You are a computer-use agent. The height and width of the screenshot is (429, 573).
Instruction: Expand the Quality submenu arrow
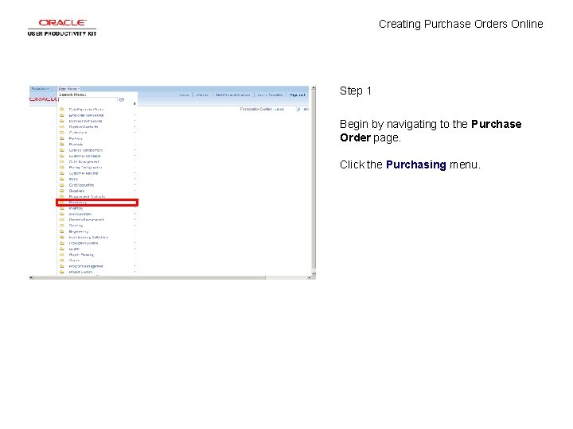[134, 249]
